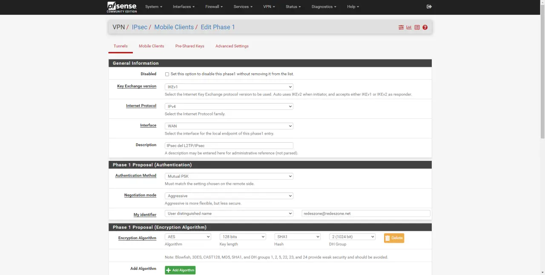
Task: Open the Authentication Method dropdown
Action: coord(229,176)
